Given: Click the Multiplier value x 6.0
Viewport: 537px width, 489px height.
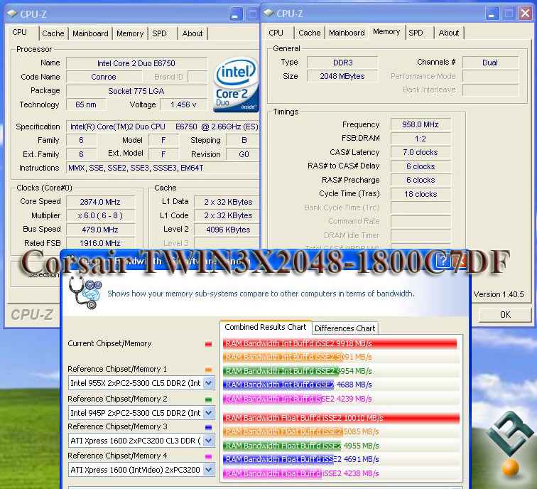Looking at the screenshot, I should pyautogui.click(x=100, y=215).
